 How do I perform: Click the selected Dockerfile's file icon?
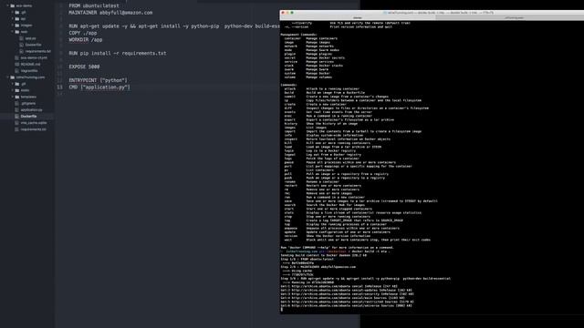(16, 117)
